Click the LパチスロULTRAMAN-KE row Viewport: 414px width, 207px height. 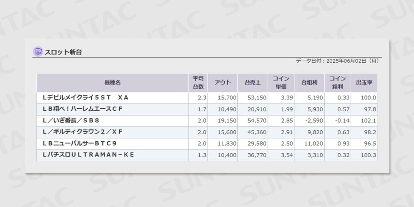tap(88, 155)
